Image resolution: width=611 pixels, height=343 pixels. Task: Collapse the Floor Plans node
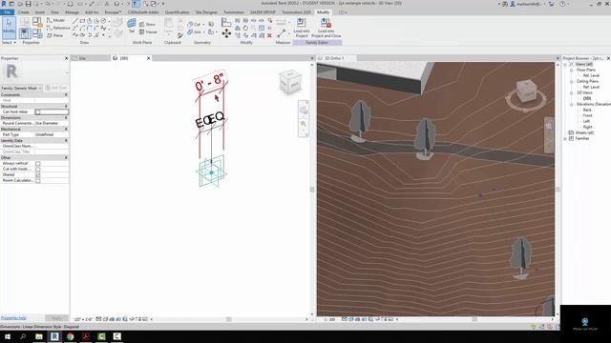572,70
